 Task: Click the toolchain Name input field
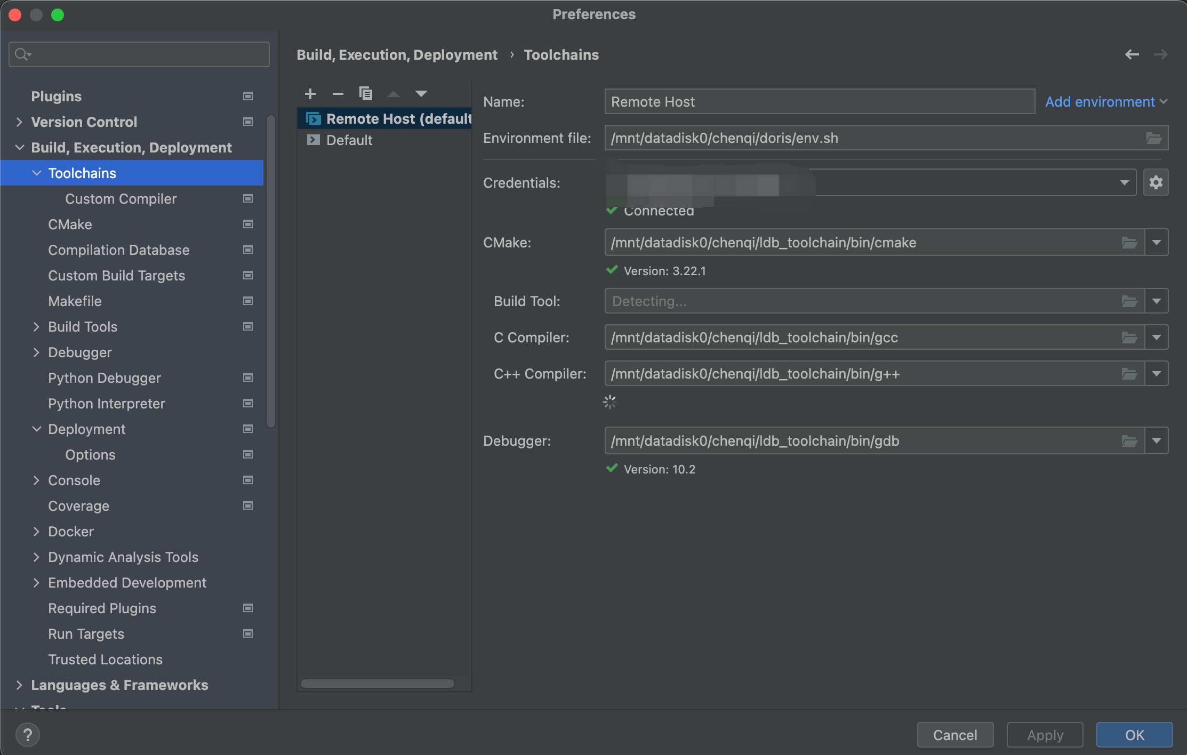[x=819, y=102]
